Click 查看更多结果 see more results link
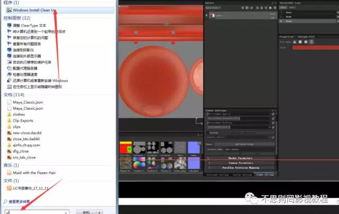339x214 pixels. point(19,202)
